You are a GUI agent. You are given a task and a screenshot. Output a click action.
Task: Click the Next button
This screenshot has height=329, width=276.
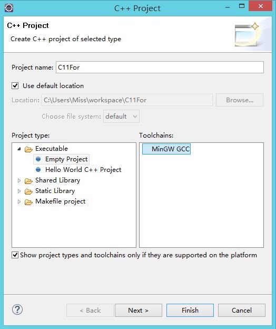(x=139, y=310)
